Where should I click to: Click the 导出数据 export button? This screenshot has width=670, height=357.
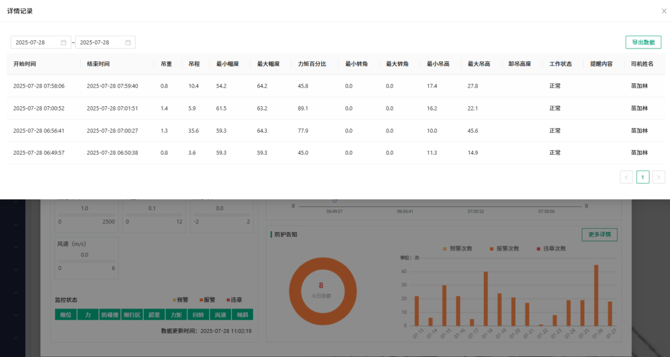point(643,42)
